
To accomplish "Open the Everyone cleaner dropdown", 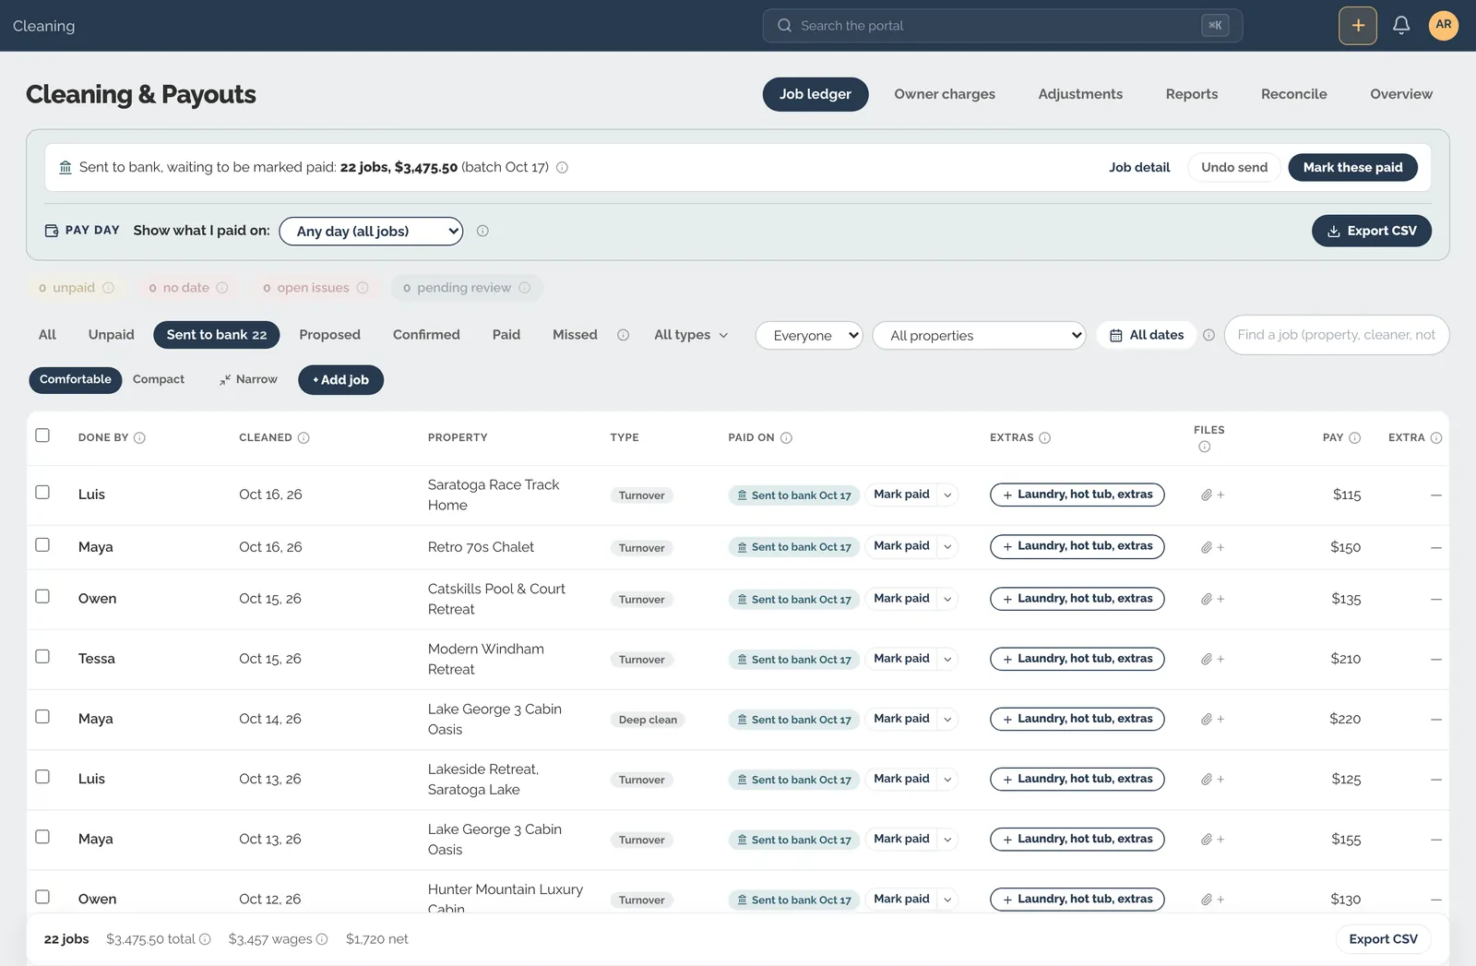I will 809,336.
